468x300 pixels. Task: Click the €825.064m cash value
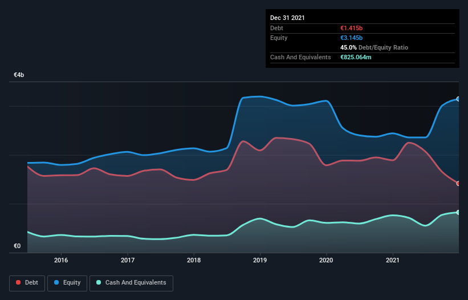pos(356,57)
